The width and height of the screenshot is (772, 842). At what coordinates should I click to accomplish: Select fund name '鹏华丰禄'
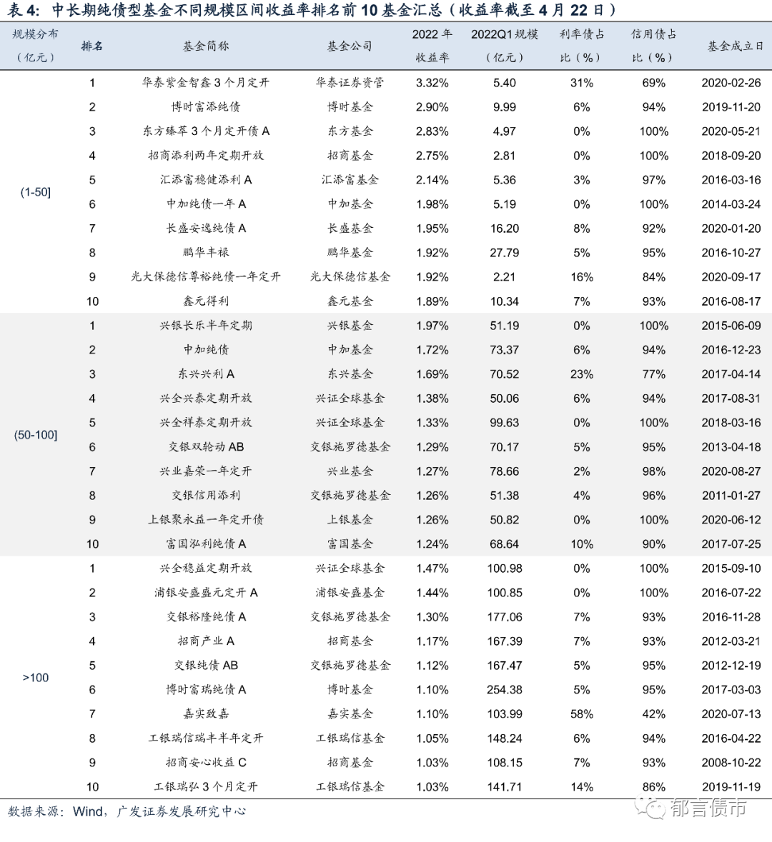[x=206, y=252]
